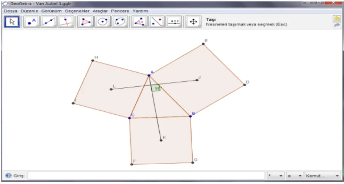Open the Düzenle menu
The image size is (344, 184).
[30, 11]
